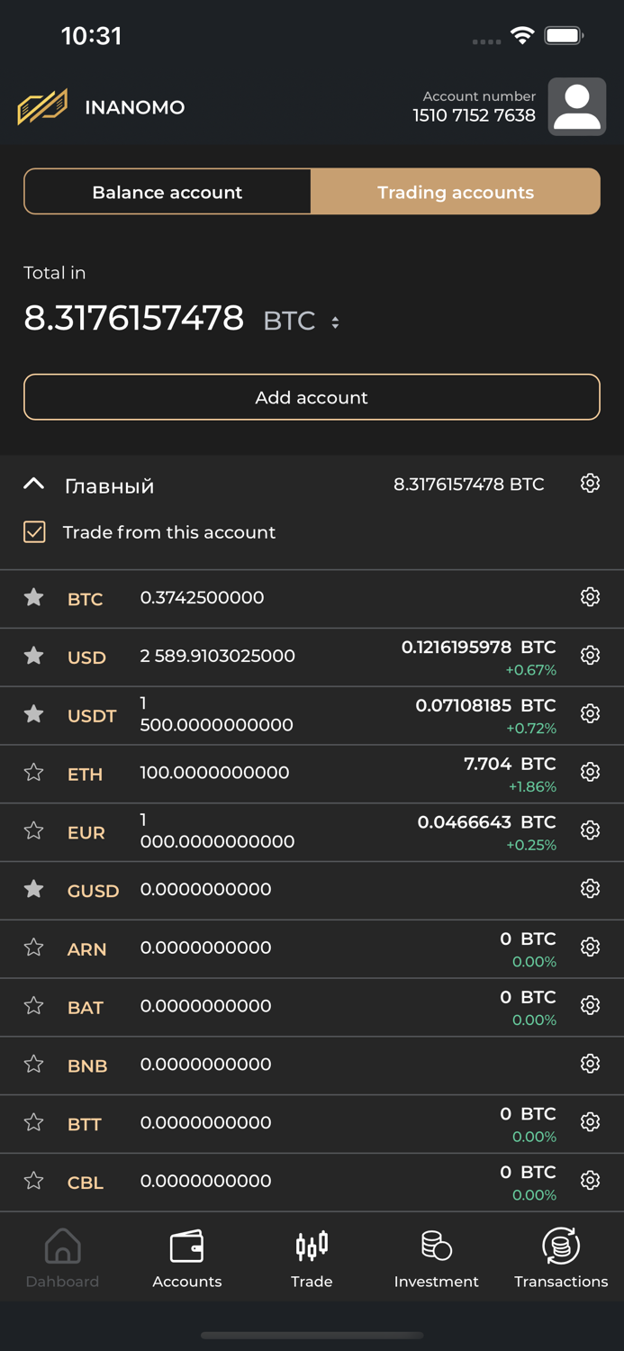Favorite CBL with its star
This screenshot has width=624, height=1351.
(33, 1180)
